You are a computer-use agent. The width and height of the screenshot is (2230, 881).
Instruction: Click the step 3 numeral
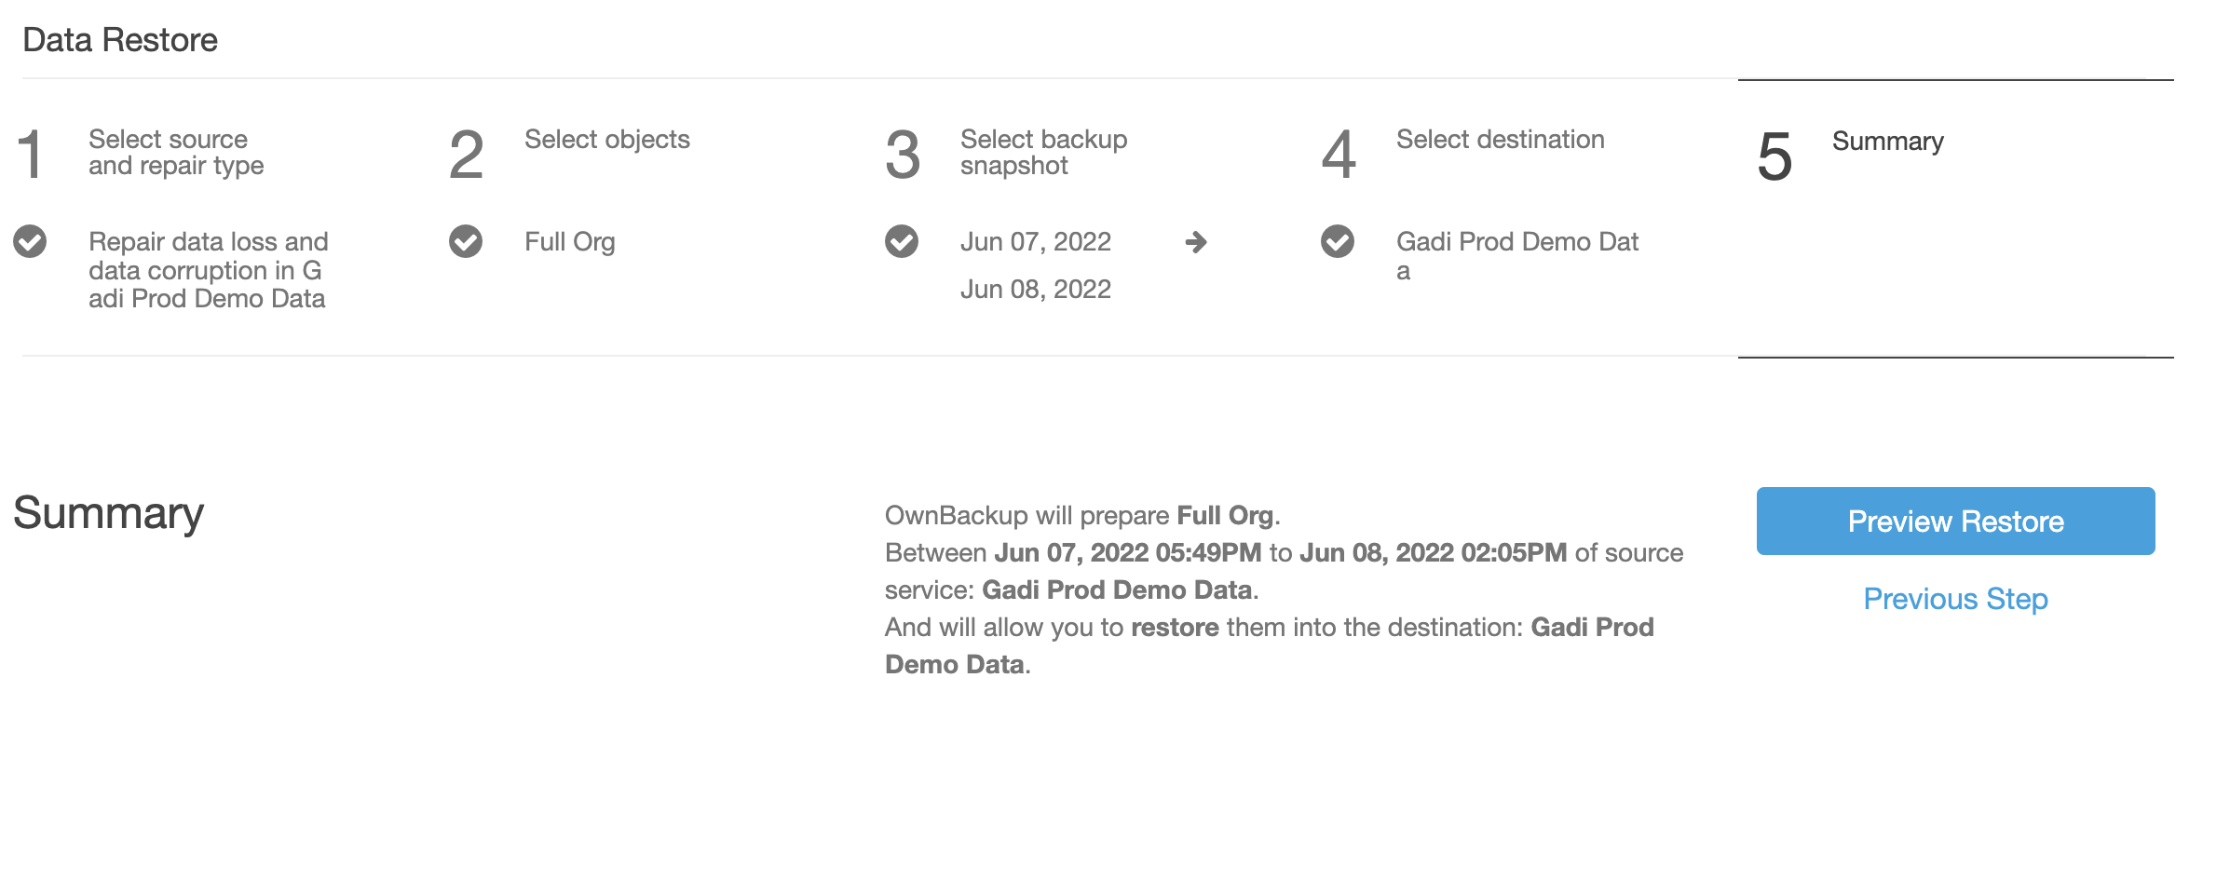pyautogui.click(x=905, y=155)
